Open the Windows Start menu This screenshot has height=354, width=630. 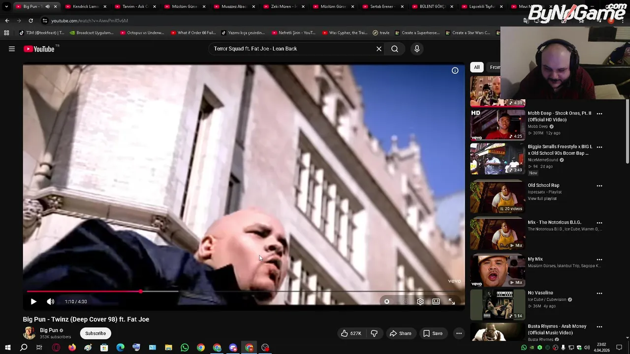click(x=7, y=348)
